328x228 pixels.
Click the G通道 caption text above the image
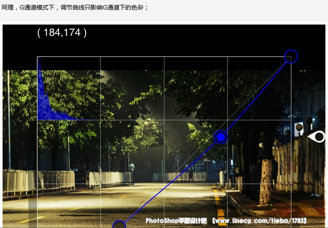pyautogui.click(x=75, y=7)
